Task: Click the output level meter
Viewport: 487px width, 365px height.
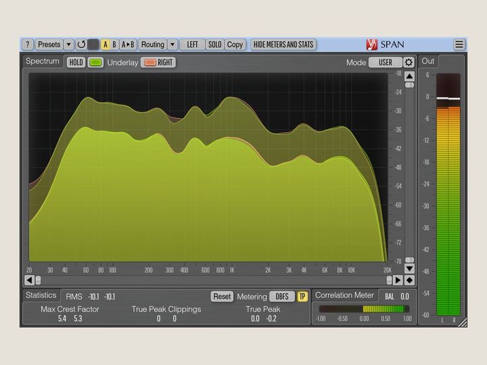Action: point(448,195)
